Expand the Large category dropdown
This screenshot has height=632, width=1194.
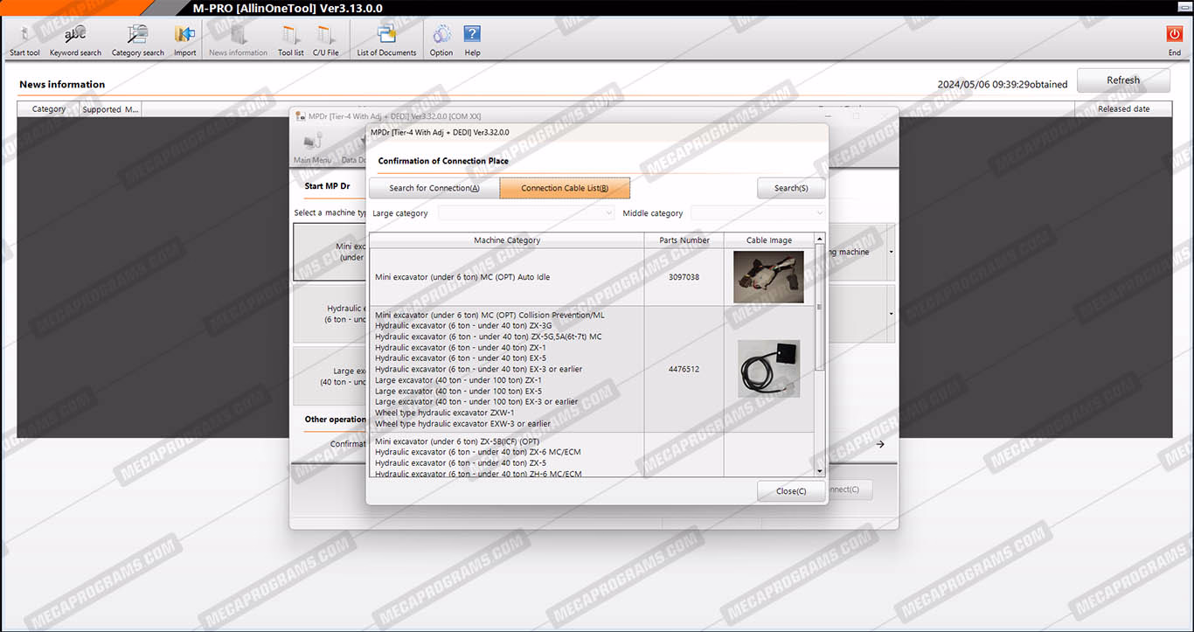click(527, 213)
